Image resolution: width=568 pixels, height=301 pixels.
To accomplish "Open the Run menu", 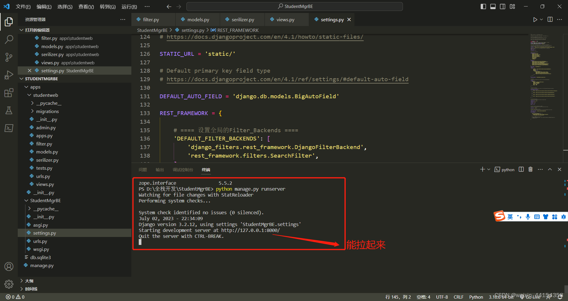I will (129, 6).
